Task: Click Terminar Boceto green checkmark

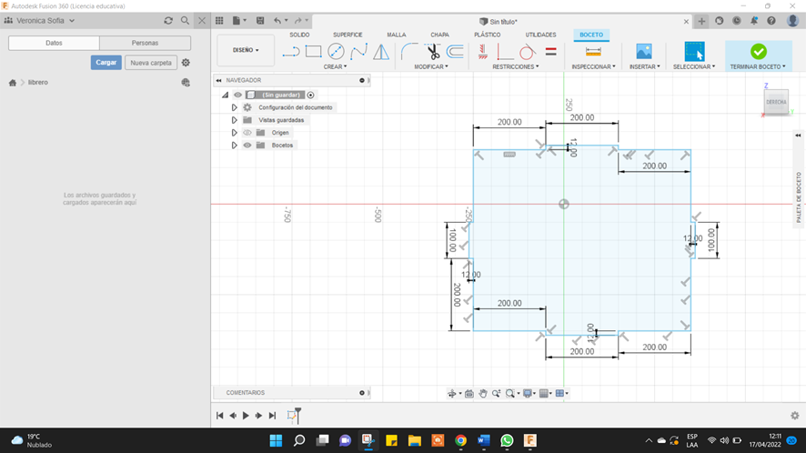Action: (758, 52)
